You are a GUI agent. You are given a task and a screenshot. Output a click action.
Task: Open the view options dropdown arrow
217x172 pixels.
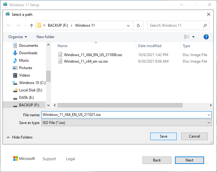(193, 37)
